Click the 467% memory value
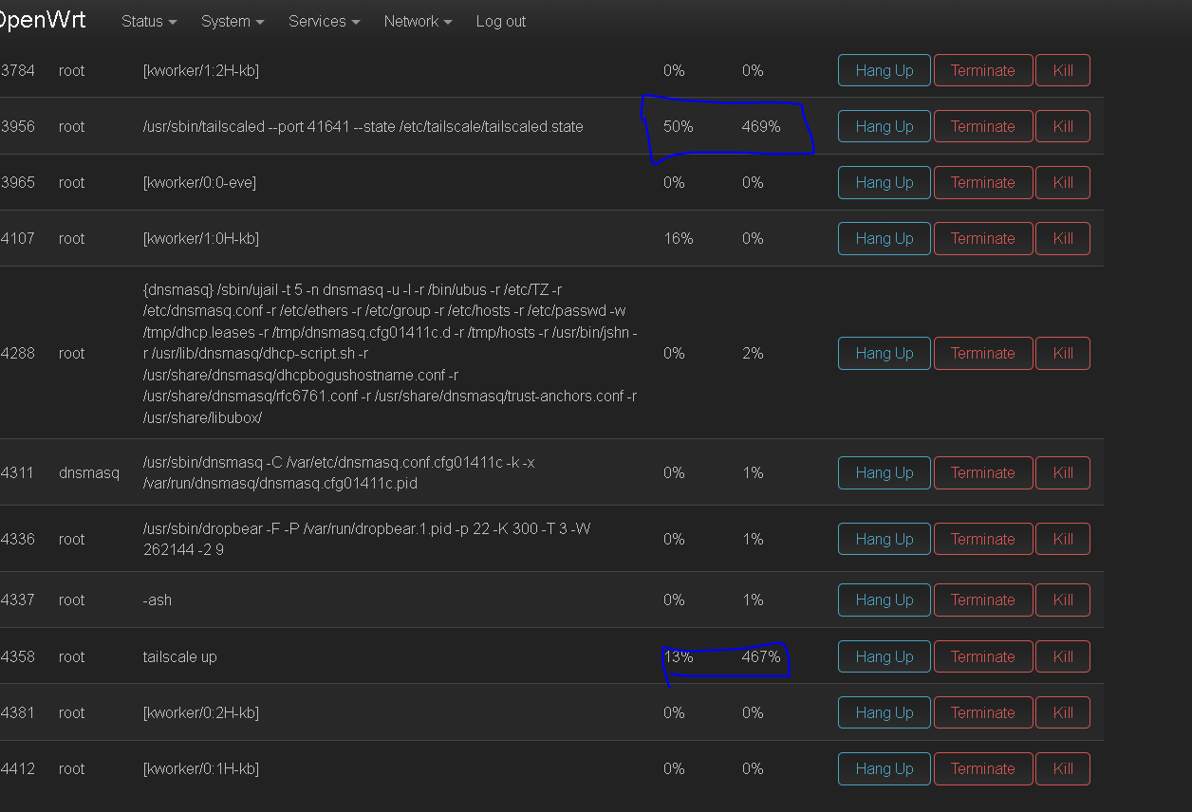 (761, 656)
